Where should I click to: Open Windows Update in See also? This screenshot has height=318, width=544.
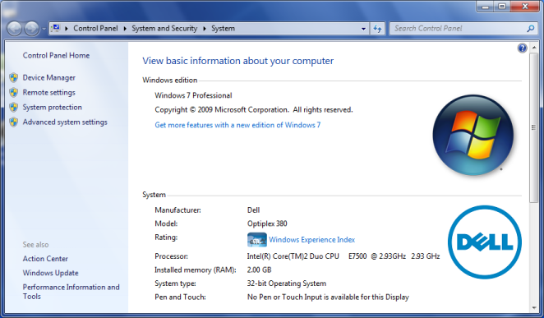pyautogui.click(x=51, y=273)
